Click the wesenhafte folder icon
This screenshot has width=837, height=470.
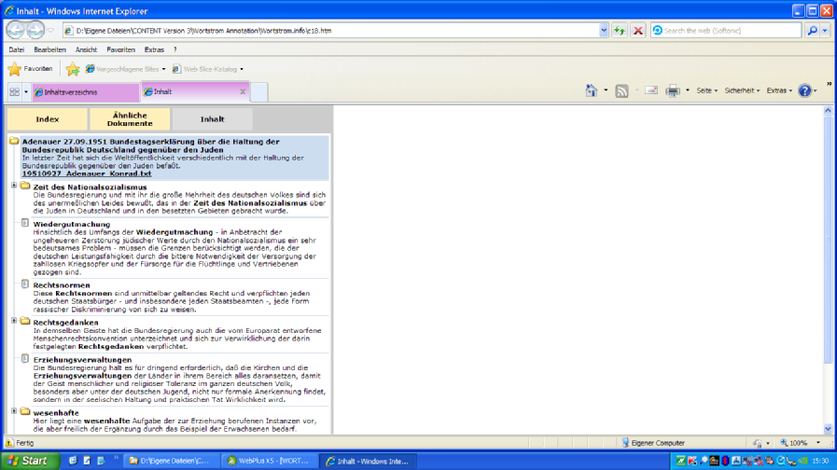coord(25,411)
